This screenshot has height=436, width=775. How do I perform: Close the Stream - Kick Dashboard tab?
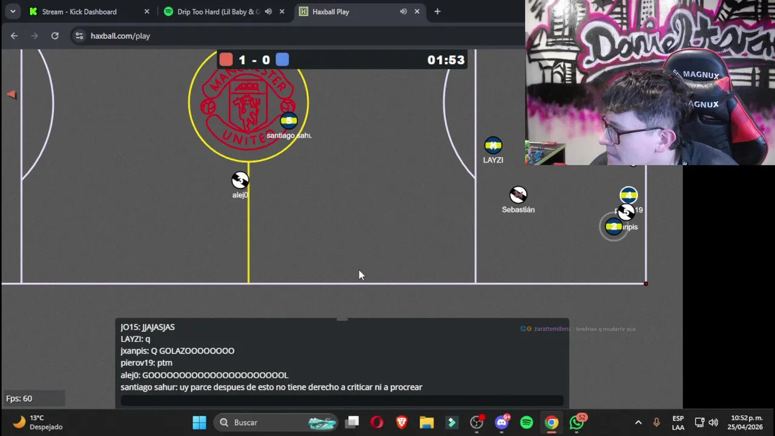point(147,12)
